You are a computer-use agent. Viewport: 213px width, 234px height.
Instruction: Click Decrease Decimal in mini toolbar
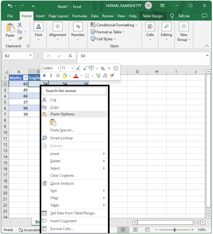105,76
